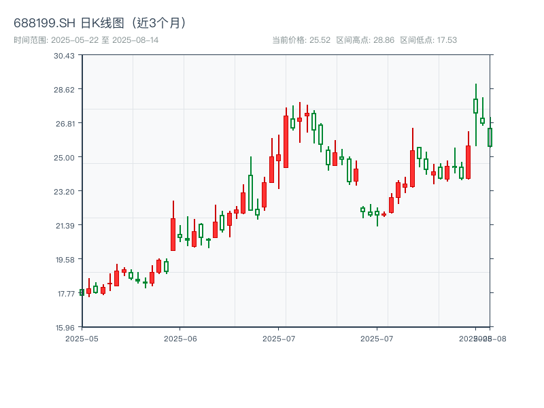
Task: Select the first candlestick at the left edge
Action: tap(82, 292)
